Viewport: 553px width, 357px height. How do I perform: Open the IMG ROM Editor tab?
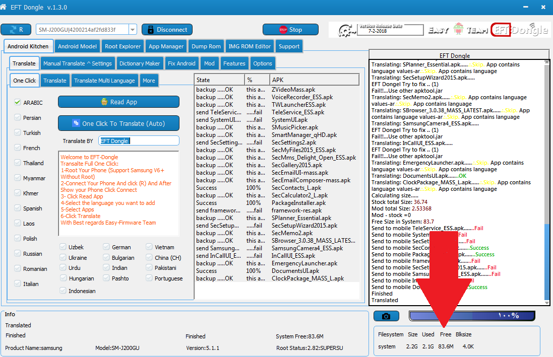[x=250, y=46]
